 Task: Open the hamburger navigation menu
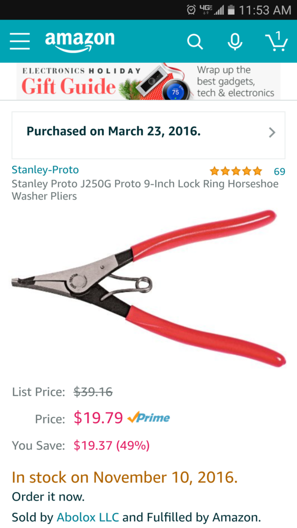pos(20,42)
